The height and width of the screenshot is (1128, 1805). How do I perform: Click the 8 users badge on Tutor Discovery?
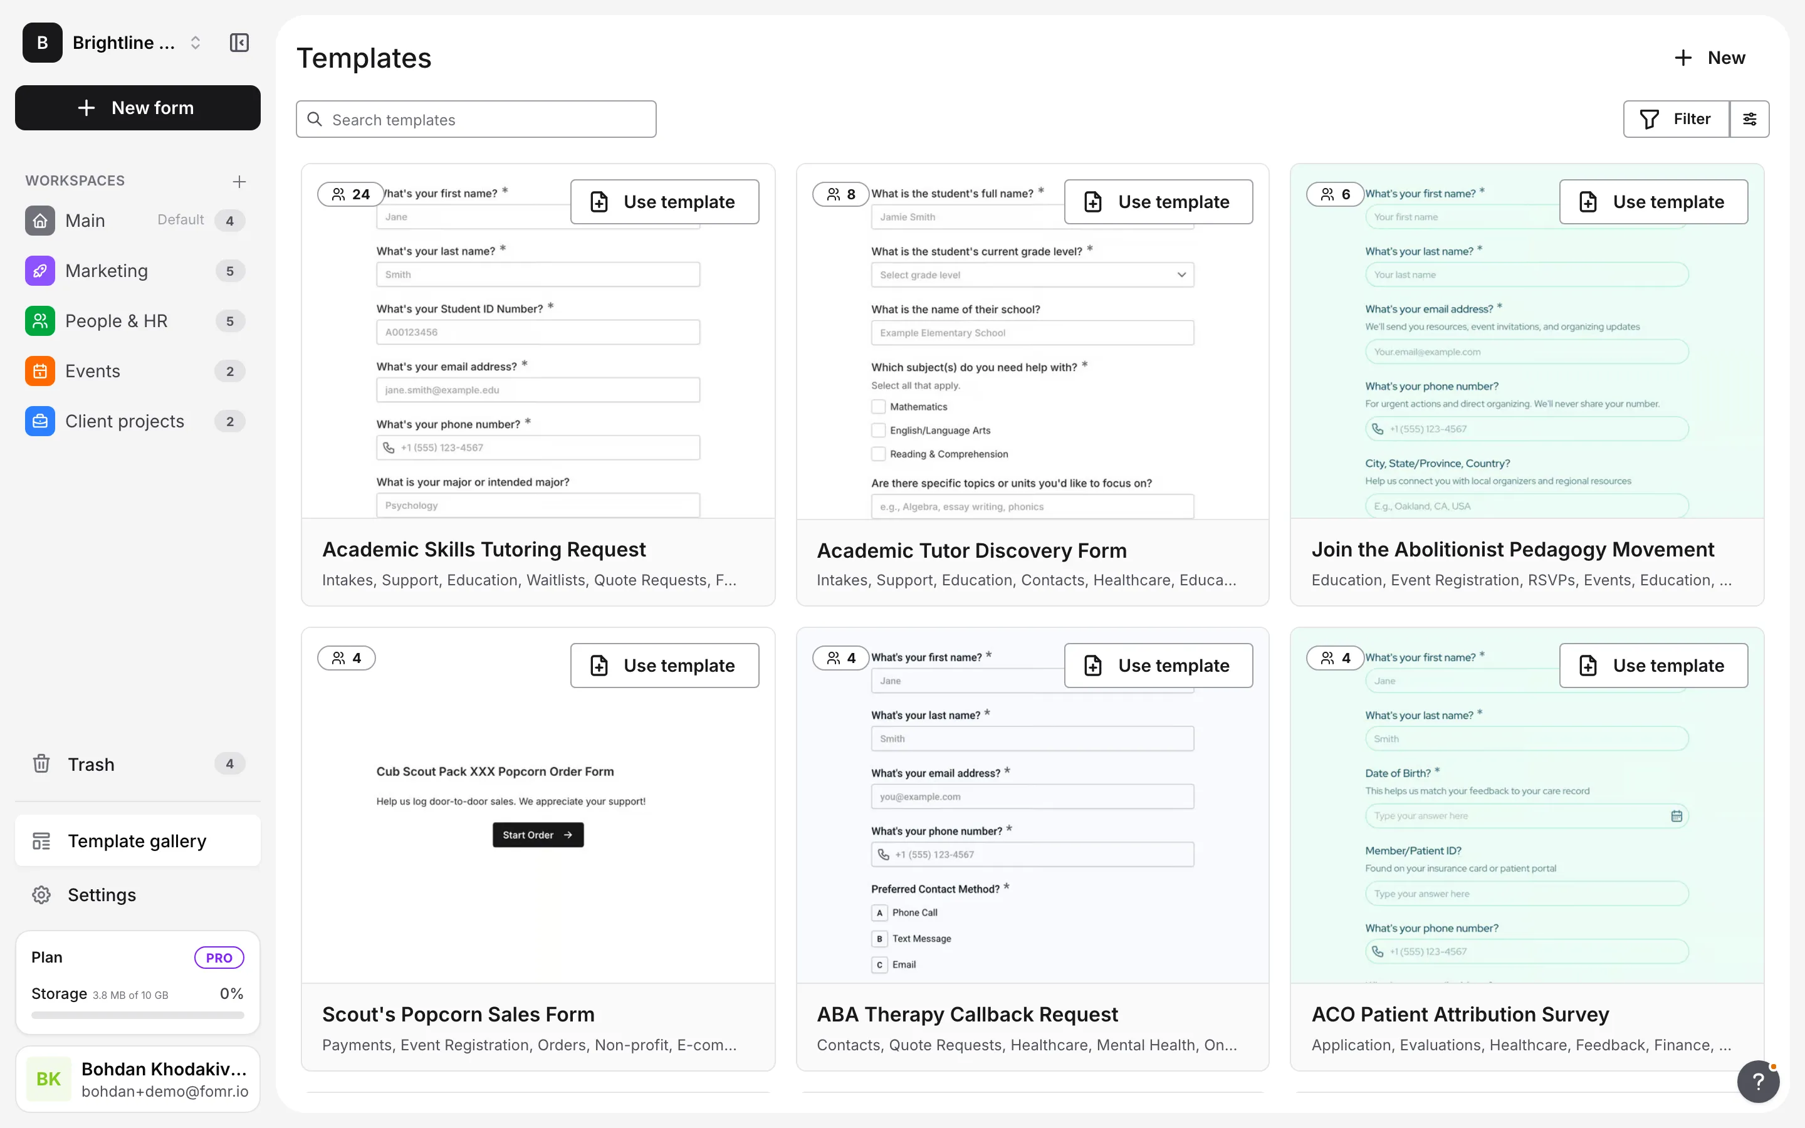coord(840,194)
